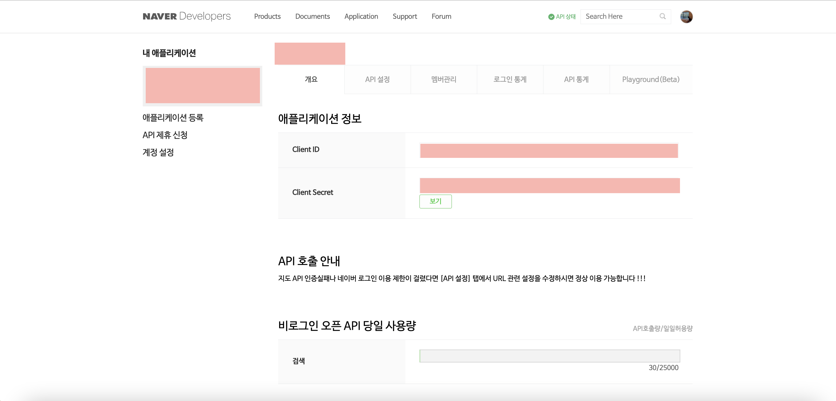Open the Forum menu
The height and width of the screenshot is (401, 836).
[x=441, y=16]
